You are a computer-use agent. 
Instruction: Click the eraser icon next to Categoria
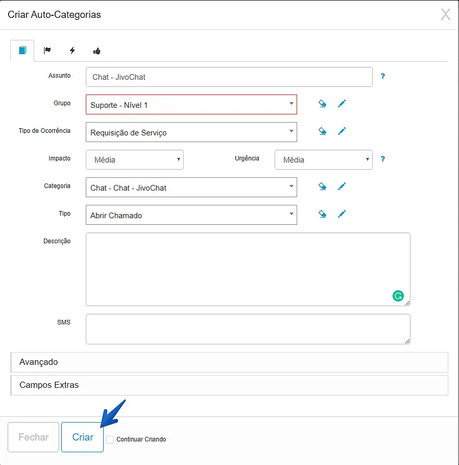point(322,187)
